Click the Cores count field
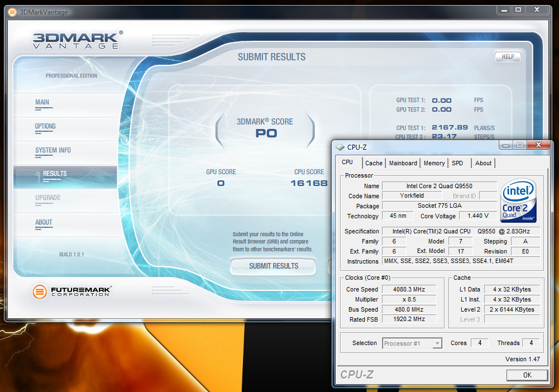Screen dimensions: 559x392 (x=480, y=343)
